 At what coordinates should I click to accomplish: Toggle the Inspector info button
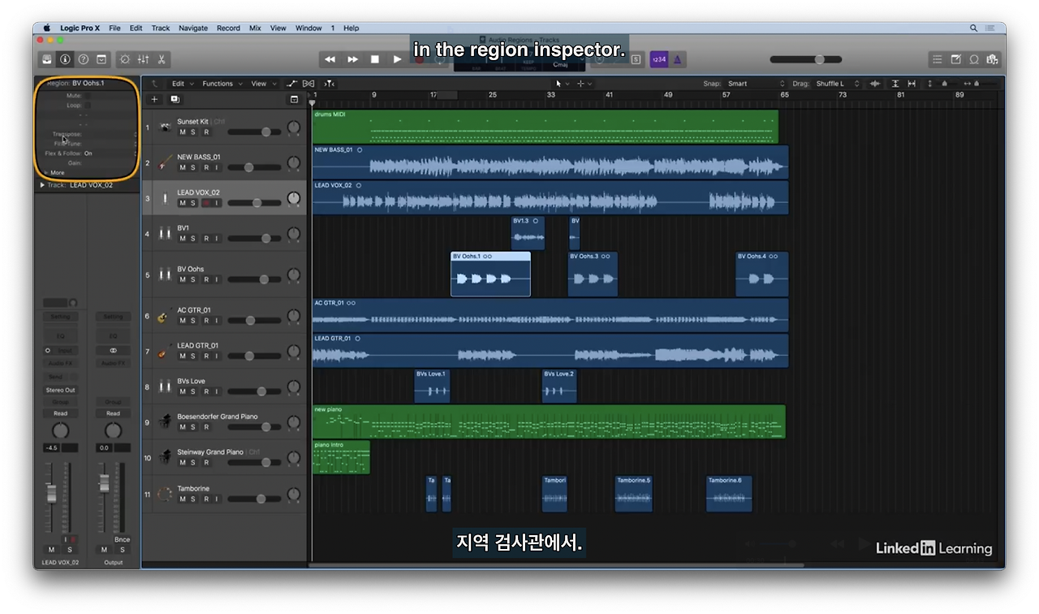[x=65, y=59]
